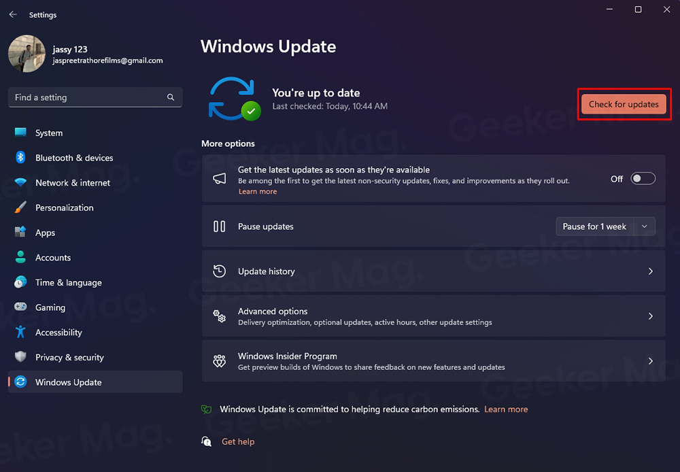
Task: Open the pause duration dropdown arrow
Action: [645, 226]
